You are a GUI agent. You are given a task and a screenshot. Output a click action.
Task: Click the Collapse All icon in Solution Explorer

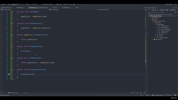(165, 10)
